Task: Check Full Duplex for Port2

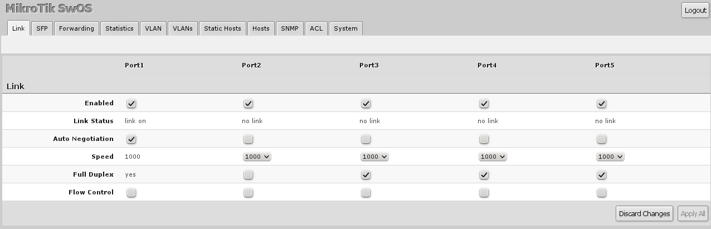Action: pos(249,175)
